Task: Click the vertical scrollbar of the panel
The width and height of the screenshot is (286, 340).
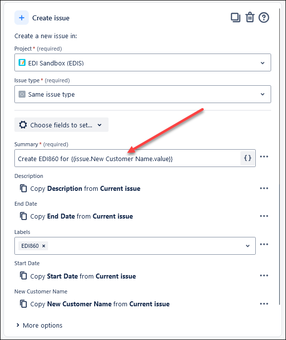Action: pos(280,156)
